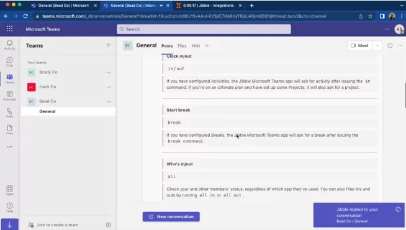The width and height of the screenshot is (406, 230).
Task: Open the profile avatar menu
Action: coord(399,29)
